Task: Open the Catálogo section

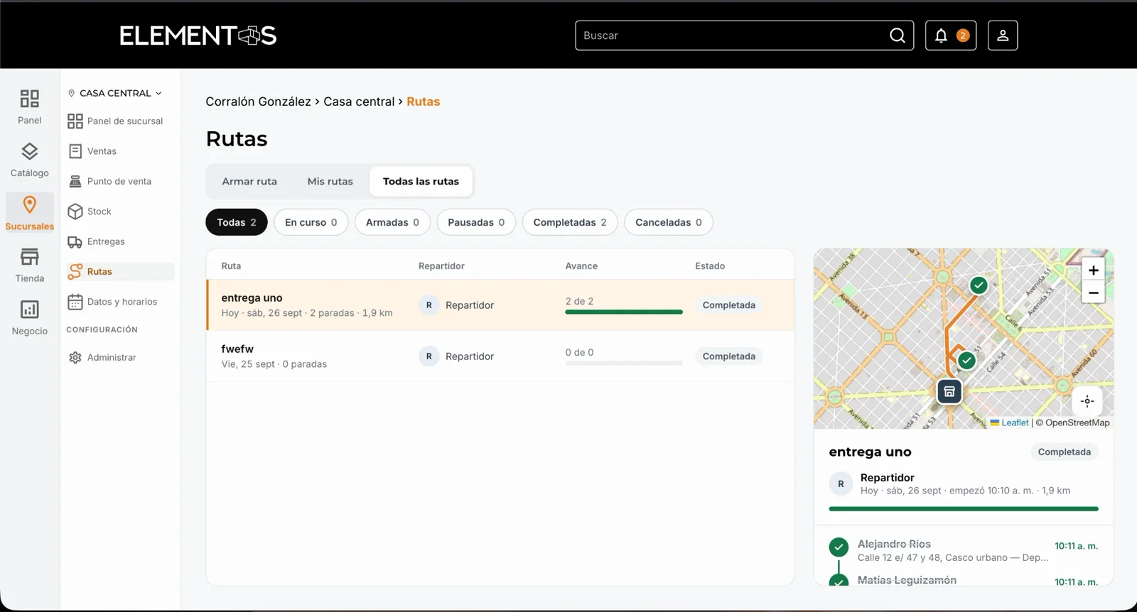Action: click(x=29, y=160)
